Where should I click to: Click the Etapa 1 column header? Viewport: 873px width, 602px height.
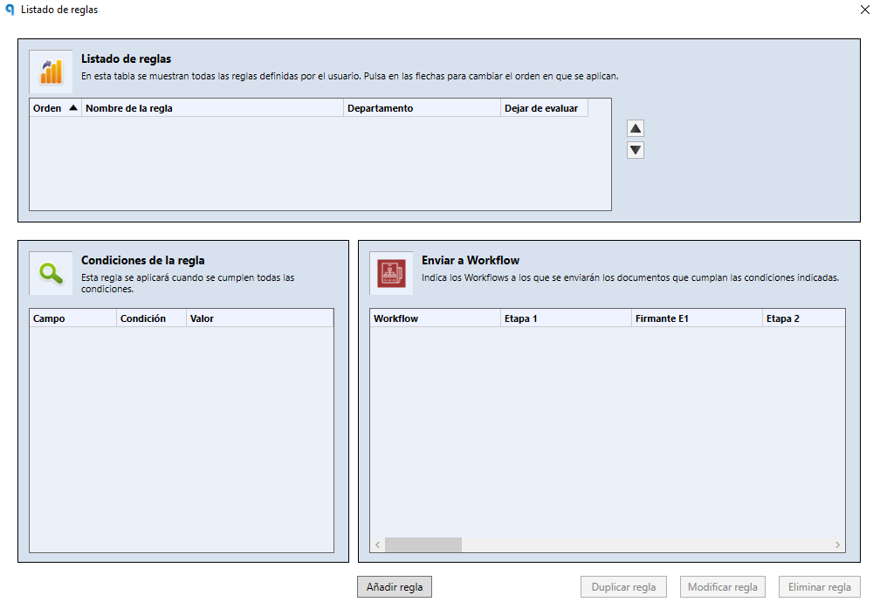pos(566,318)
